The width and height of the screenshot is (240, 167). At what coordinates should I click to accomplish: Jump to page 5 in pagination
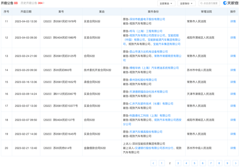[x=194, y=163]
